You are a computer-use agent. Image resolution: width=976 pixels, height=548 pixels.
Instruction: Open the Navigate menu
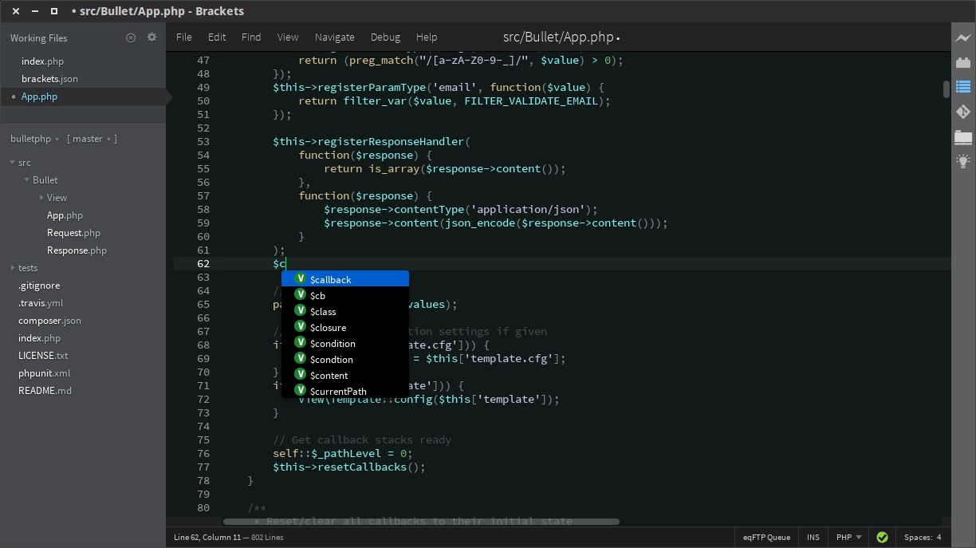335,37
